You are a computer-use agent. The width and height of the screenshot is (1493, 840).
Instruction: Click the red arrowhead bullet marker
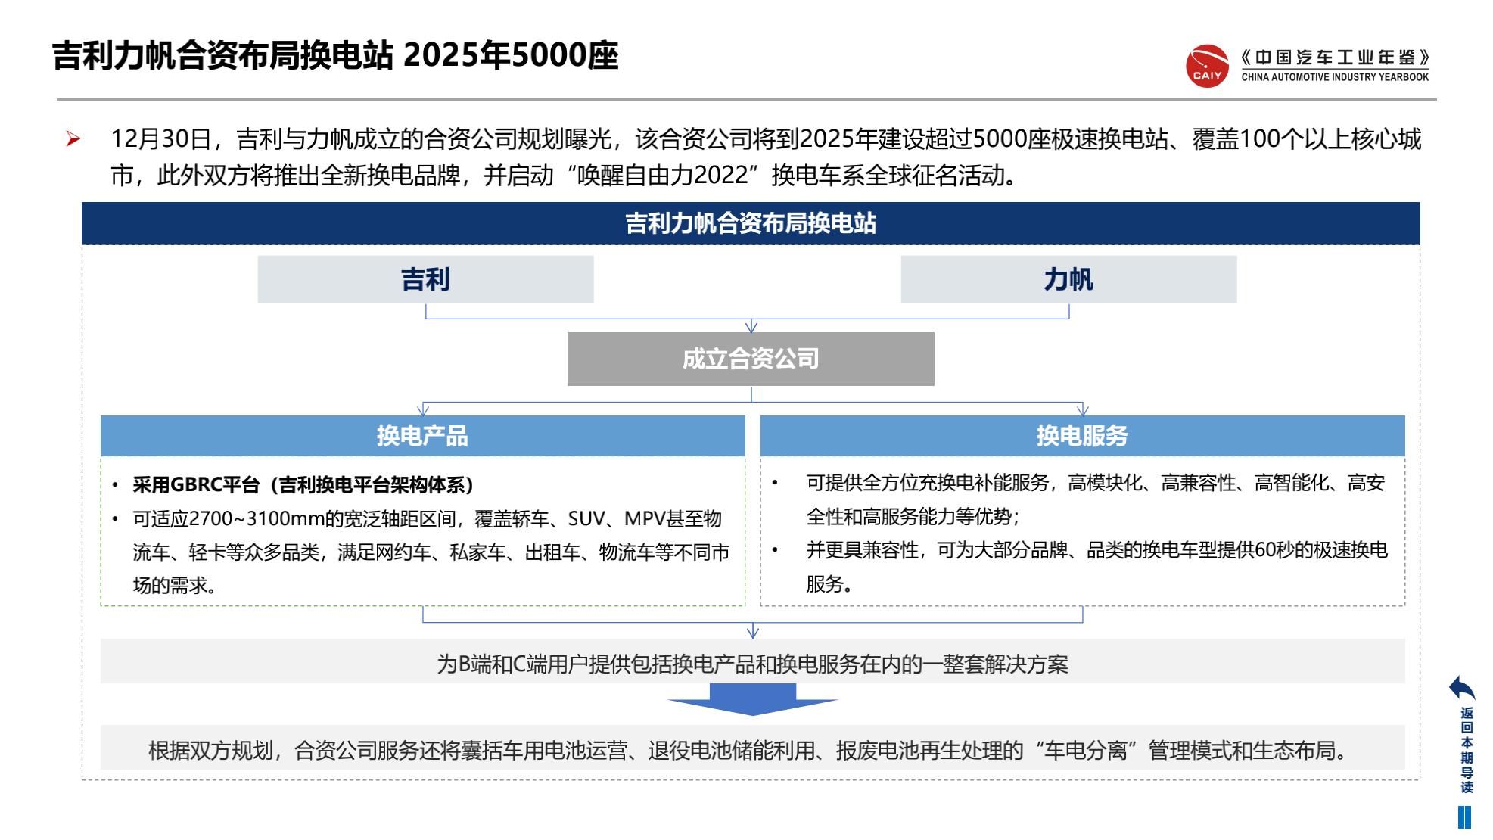[73, 139]
